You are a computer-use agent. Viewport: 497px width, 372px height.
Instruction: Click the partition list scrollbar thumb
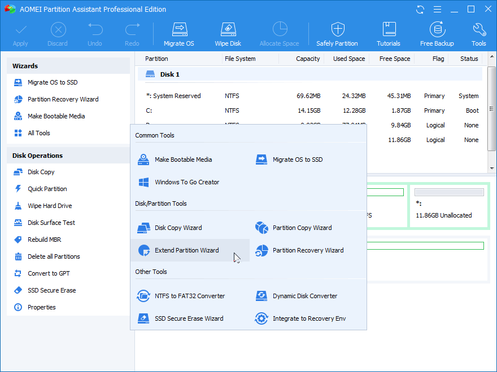(492, 109)
